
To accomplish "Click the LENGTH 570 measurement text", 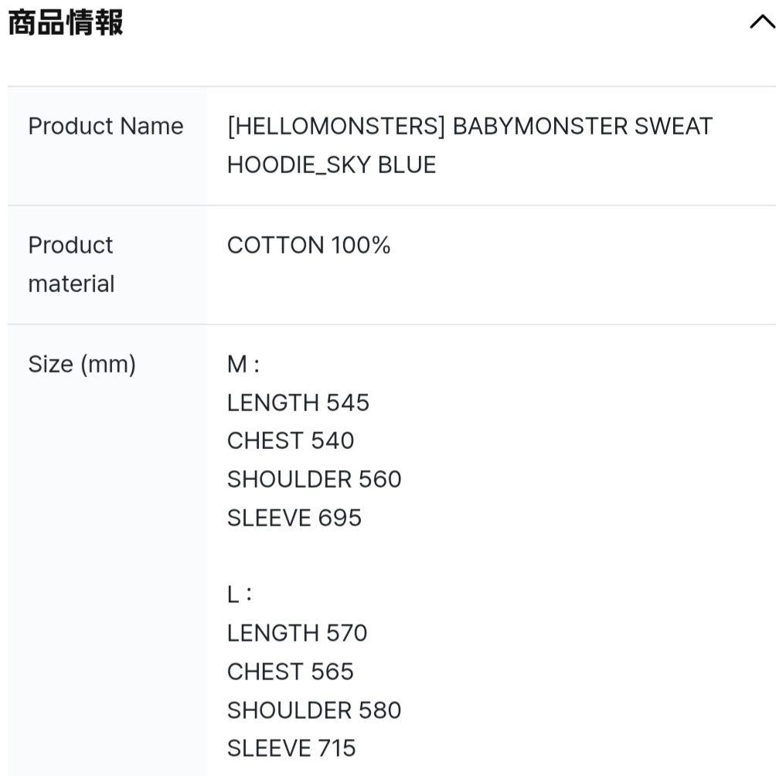I will [x=298, y=632].
